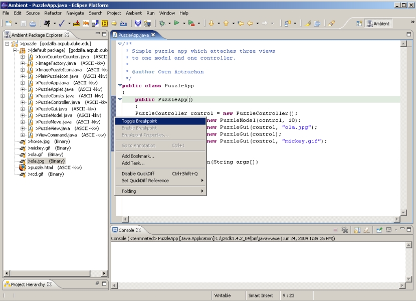The height and width of the screenshot is (301, 416).
Task: Switch to the Project Hierarchy tab
Action: 28,284
